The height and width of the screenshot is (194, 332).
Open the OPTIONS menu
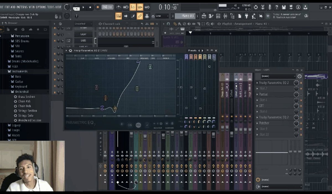[41, 7]
